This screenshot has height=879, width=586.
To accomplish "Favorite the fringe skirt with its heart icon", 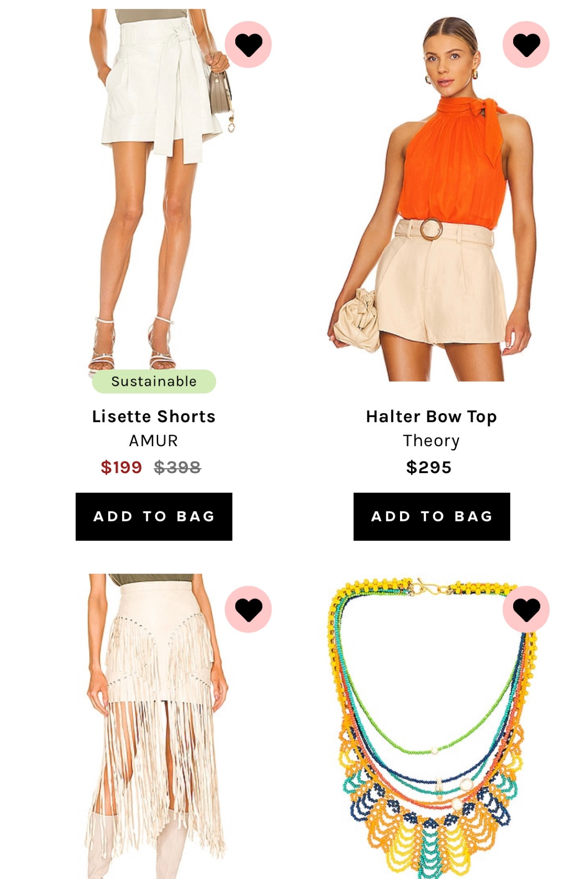I will (x=248, y=609).
